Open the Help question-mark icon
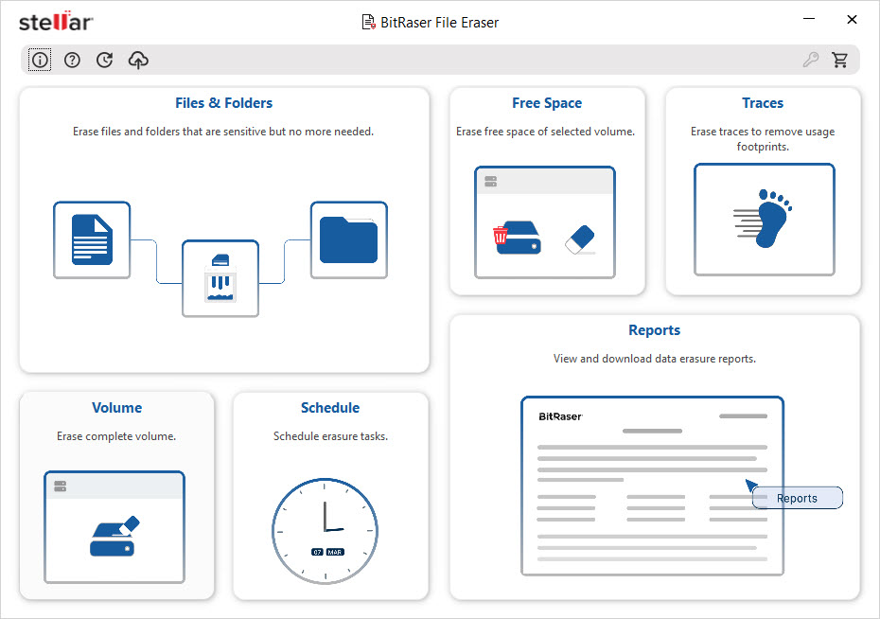 coord(72,60)
